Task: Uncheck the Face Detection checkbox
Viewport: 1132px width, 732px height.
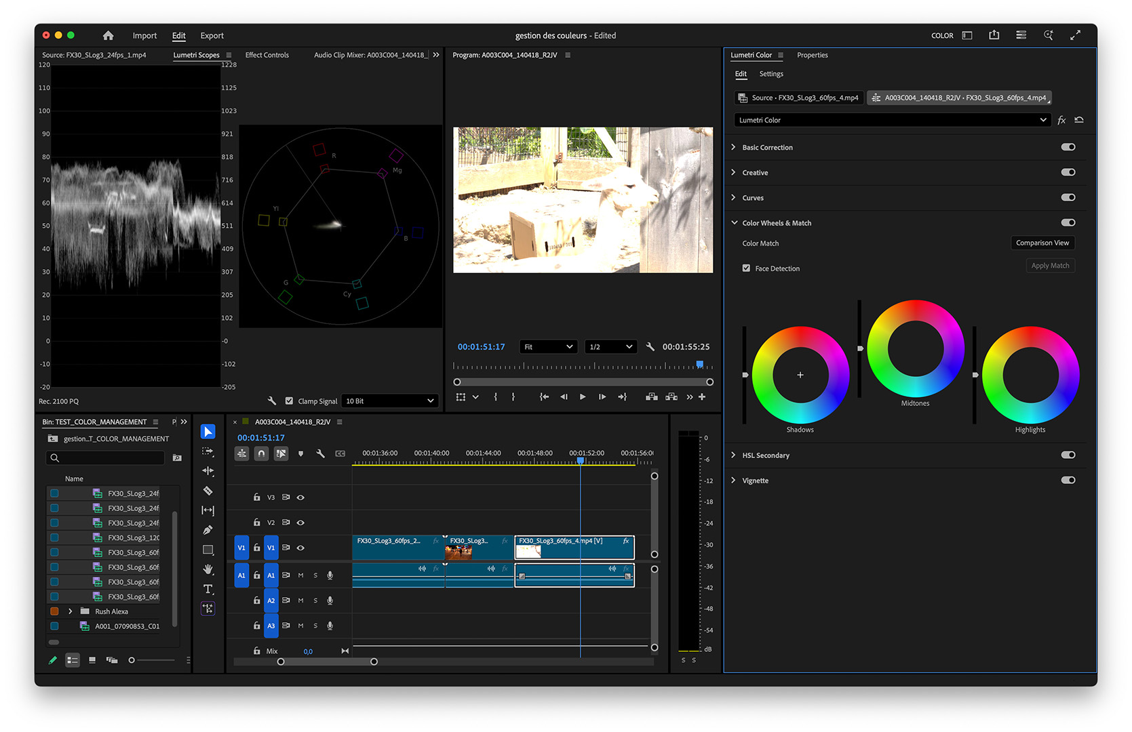Action: [746, 268]
